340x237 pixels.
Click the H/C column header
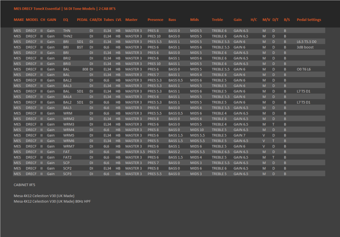click(254, 20)
